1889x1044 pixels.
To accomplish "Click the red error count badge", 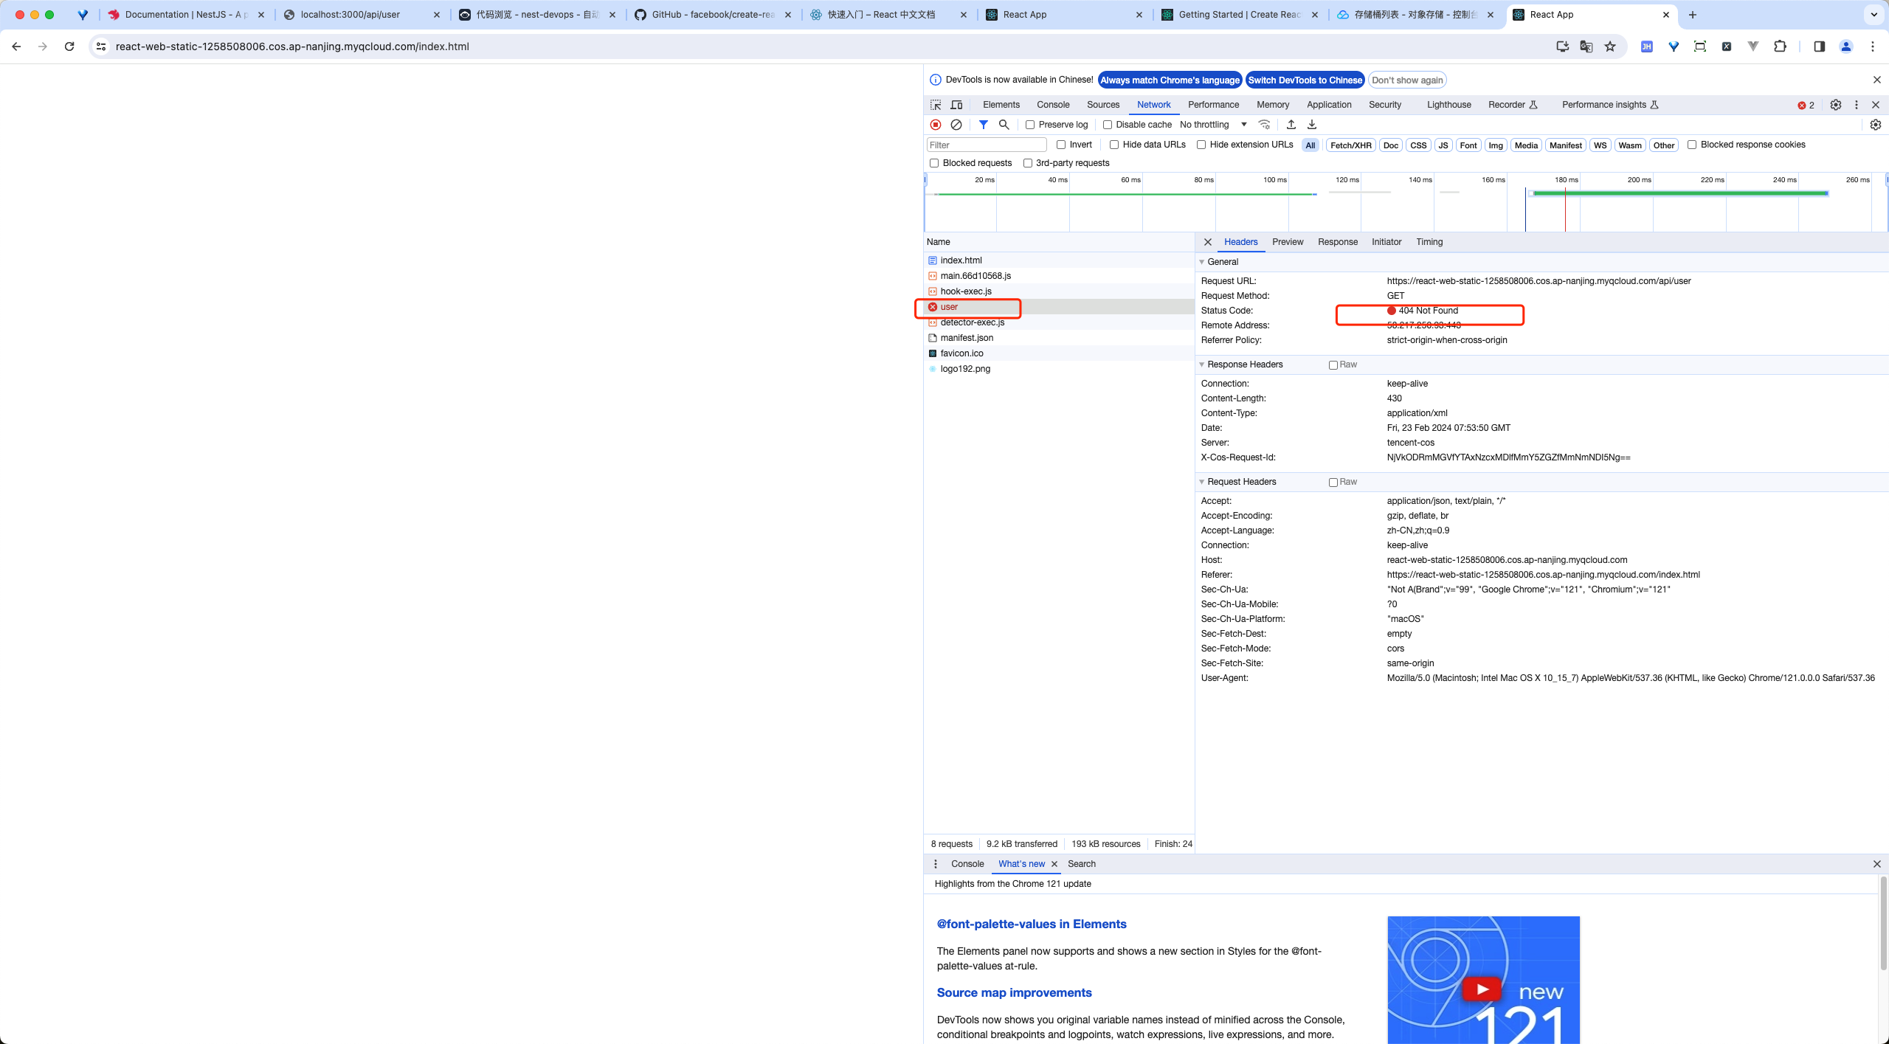I will coord(1806,105).
